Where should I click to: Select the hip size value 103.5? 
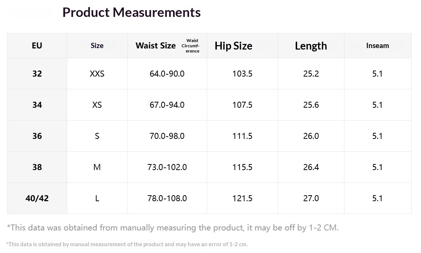242,74
